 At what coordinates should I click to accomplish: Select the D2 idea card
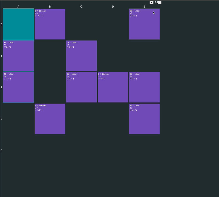(113, 87)
